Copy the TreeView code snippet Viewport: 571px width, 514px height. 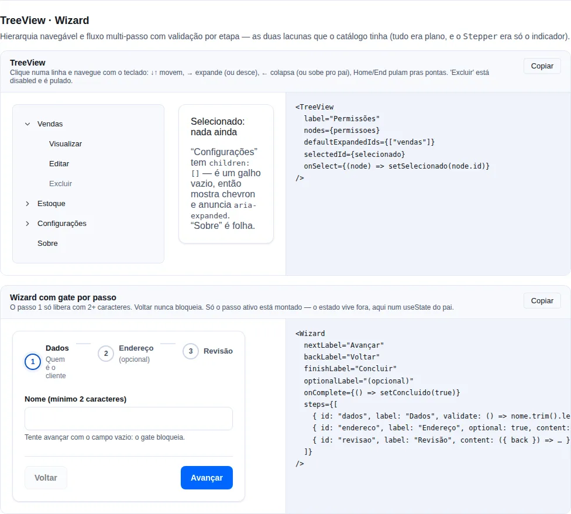542,66
